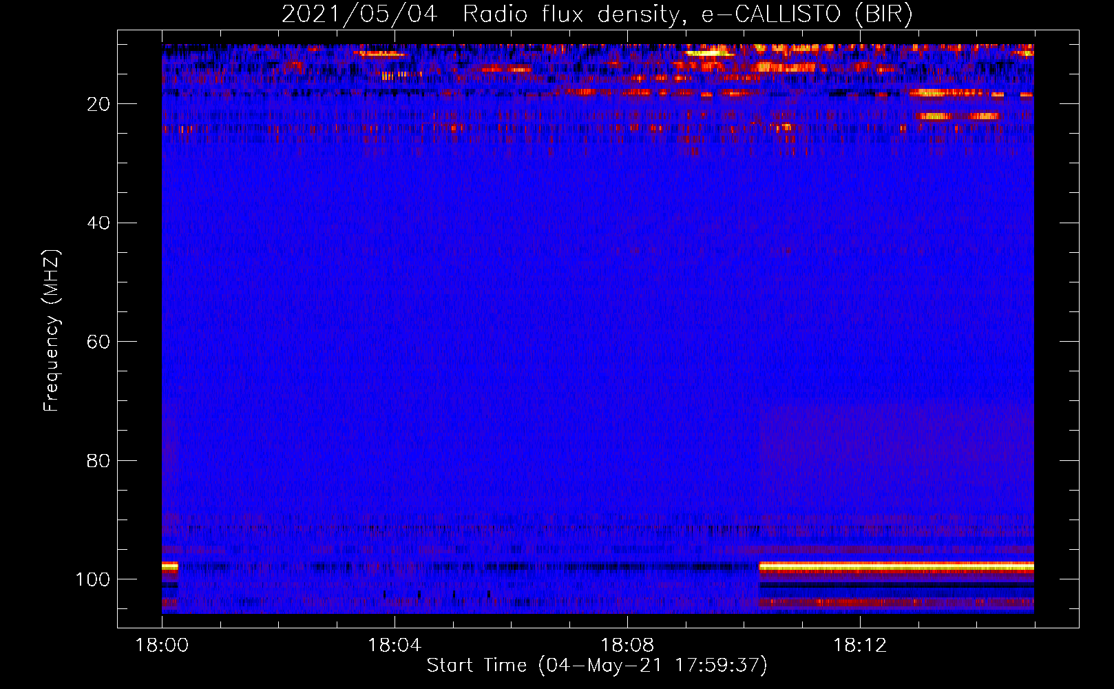Click the '18:12' time tick label
This screenshot has height=689, width=1114.
tap(860, 646)
